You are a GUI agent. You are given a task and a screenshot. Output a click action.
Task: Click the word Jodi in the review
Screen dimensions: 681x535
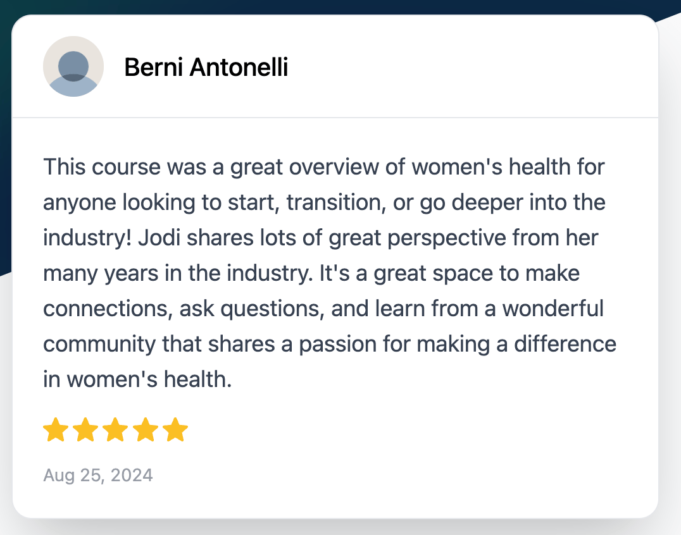click(159, 238)
